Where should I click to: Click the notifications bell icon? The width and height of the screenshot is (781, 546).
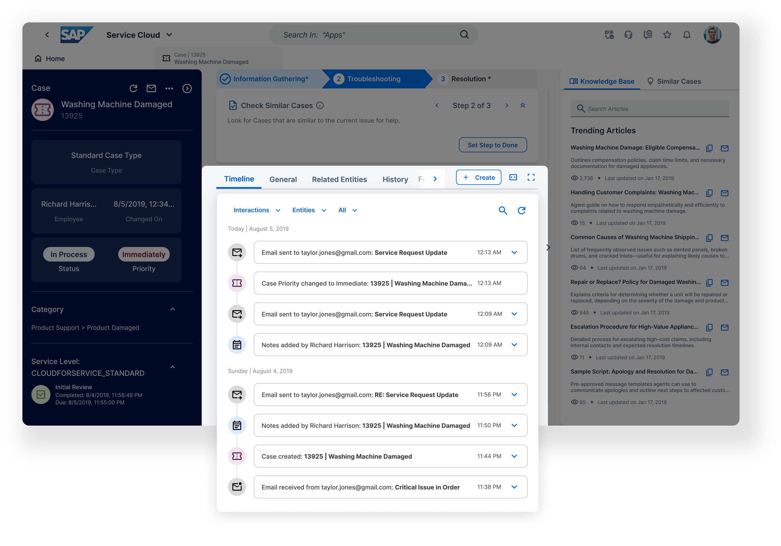click(x=686, y=35)
